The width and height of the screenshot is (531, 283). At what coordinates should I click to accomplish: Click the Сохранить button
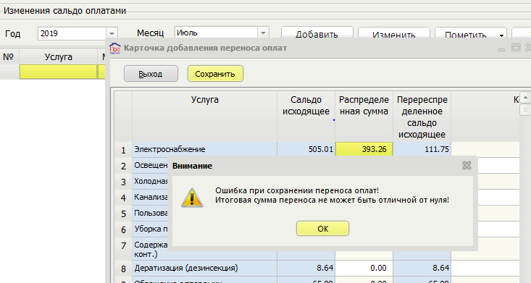tap(215, 74)
